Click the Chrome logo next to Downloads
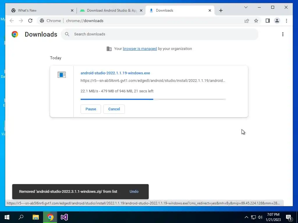The width and height of the screenshot is (298, 223). [x=15, y=34]
